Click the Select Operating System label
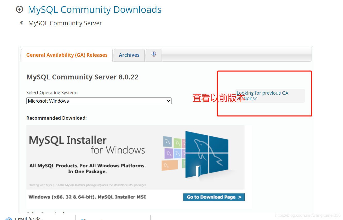The height and width of the screenshot is (220, 343). point(52,93)
